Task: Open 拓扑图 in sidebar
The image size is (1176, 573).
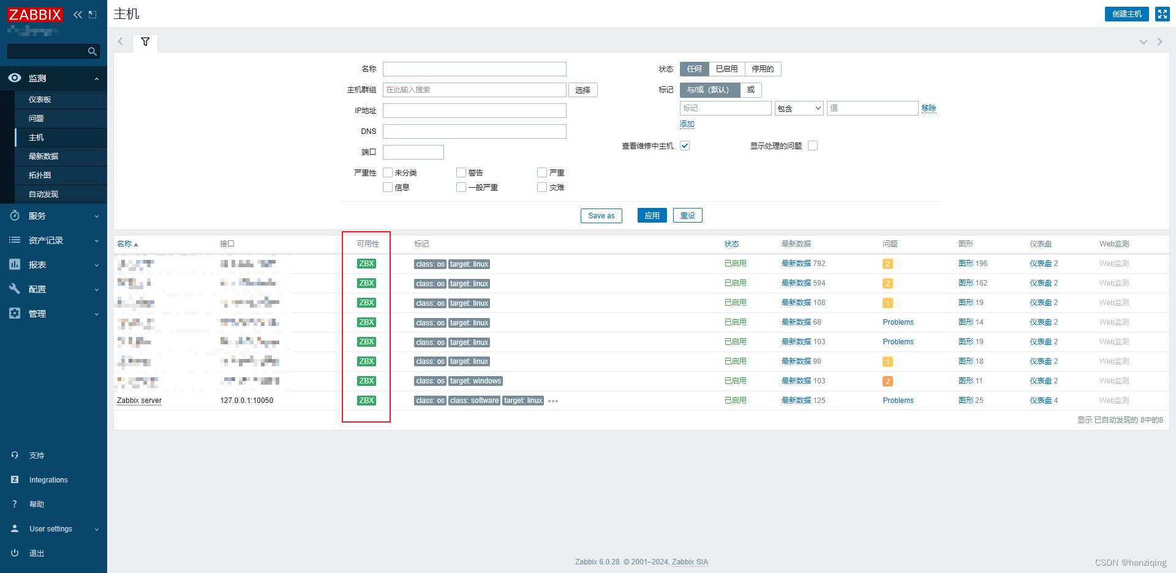Action: (61, 176)
